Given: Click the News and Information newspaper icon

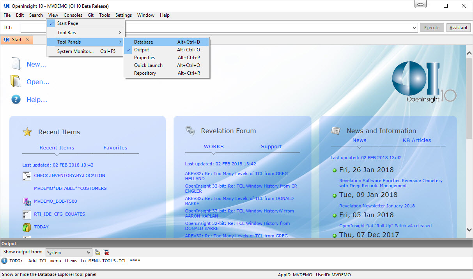Looking at the screenshot, I should (x=336, y=131).
